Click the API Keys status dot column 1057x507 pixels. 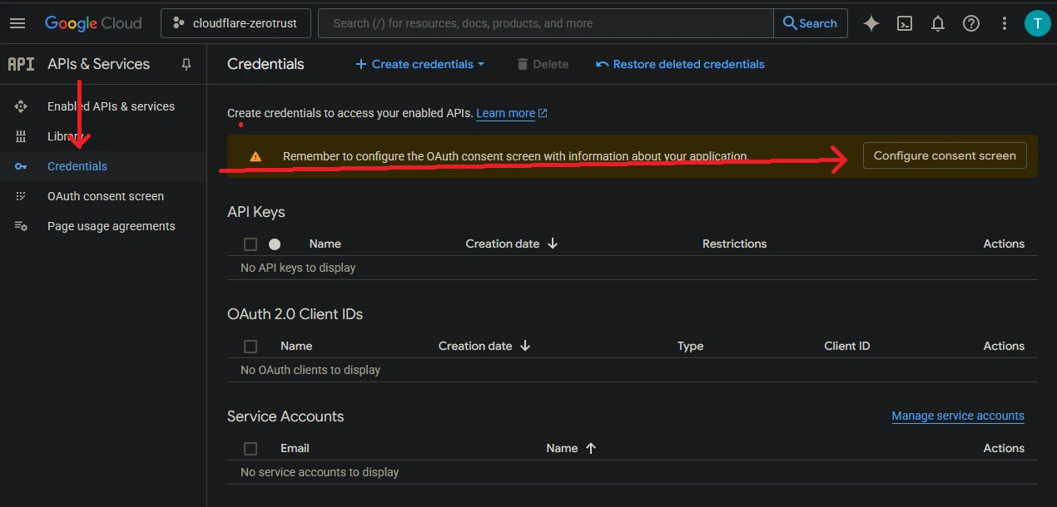pos(275,244)
